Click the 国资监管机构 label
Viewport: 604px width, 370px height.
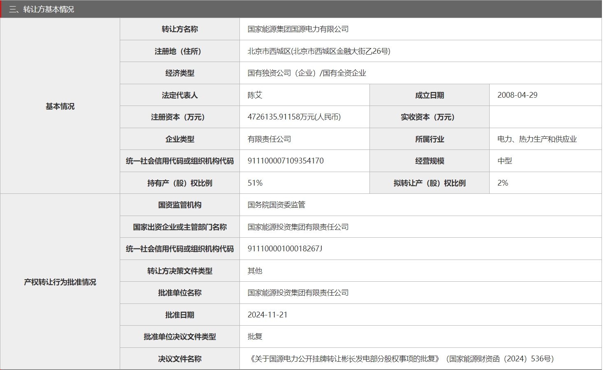[180, 205]
